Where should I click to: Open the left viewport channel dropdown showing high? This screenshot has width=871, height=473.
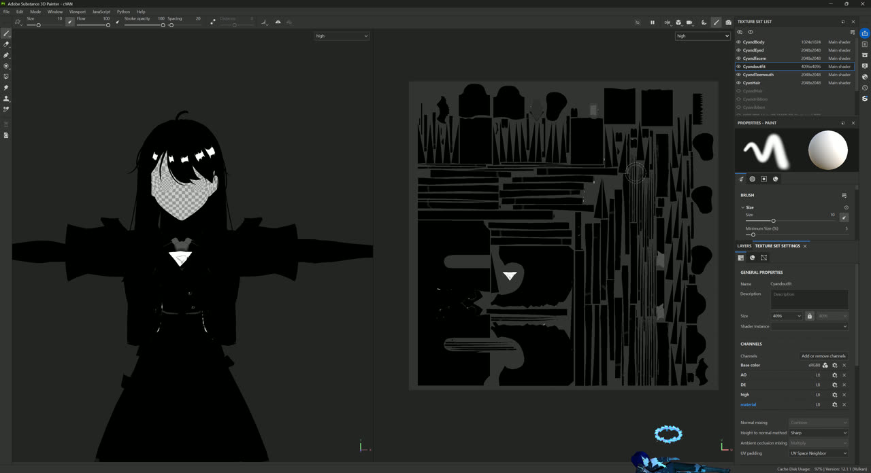click(342, 36)
